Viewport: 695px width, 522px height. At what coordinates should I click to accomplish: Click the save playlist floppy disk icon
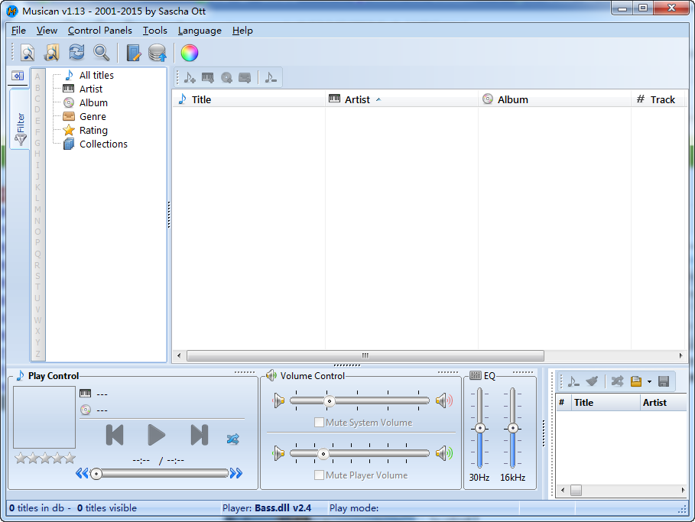point(663,381)
